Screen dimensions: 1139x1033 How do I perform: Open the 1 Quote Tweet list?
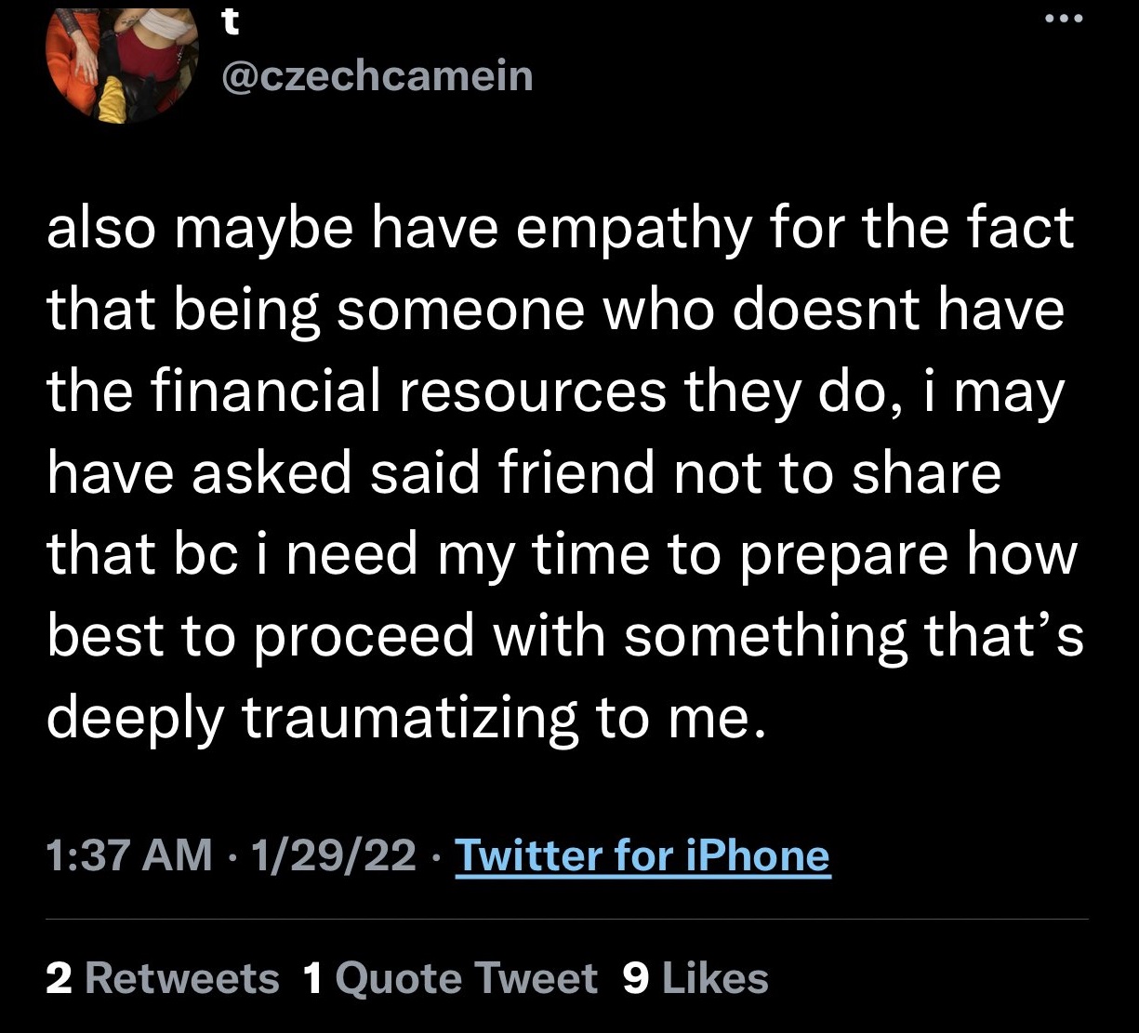pos(451,978)
